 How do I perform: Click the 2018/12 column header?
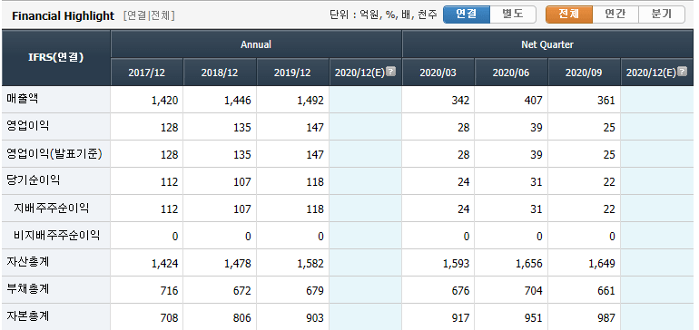coord(220,73)
